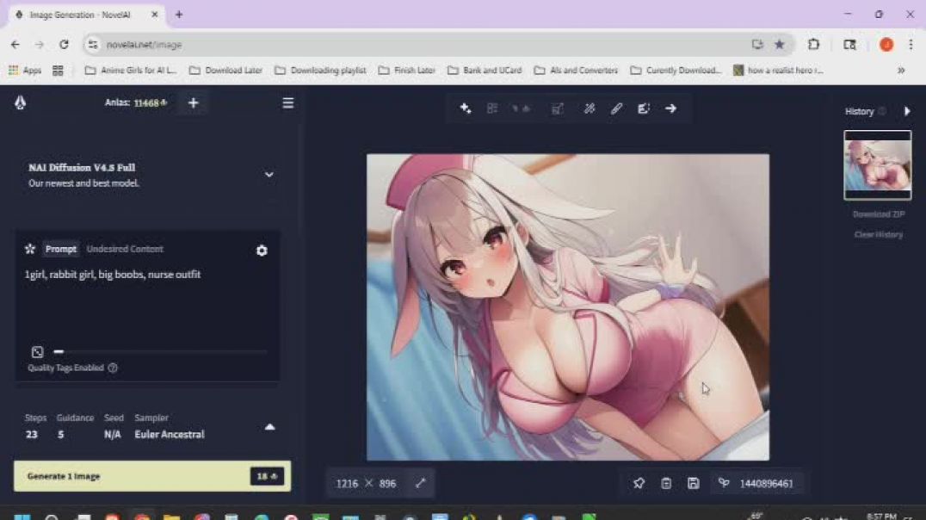Open the NAI Diffusion V4.5 Full model dropdown
926x520 pixels.
[269, 174]
